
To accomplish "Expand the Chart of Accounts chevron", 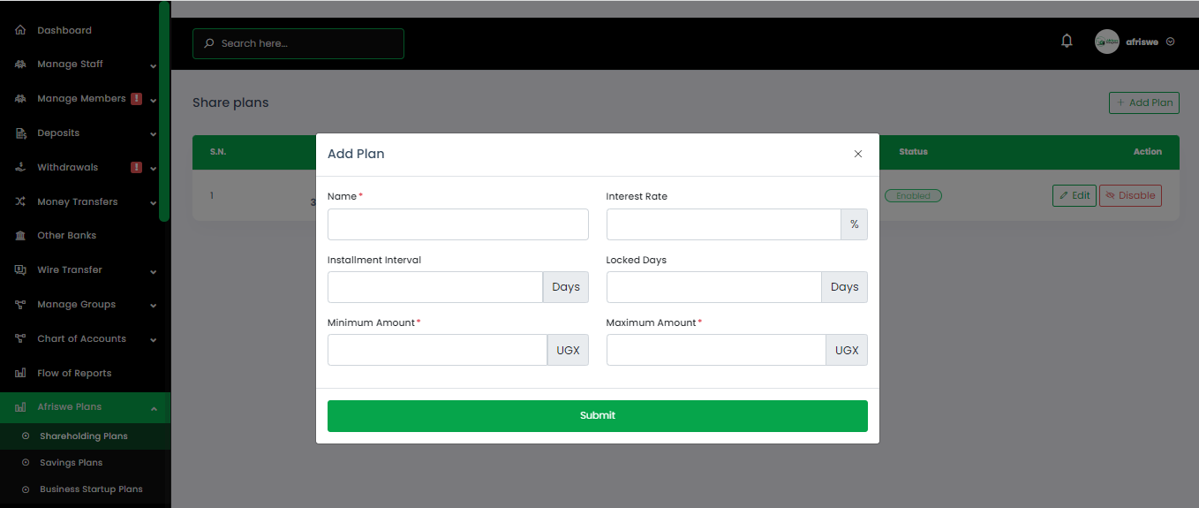I will 154,339.
